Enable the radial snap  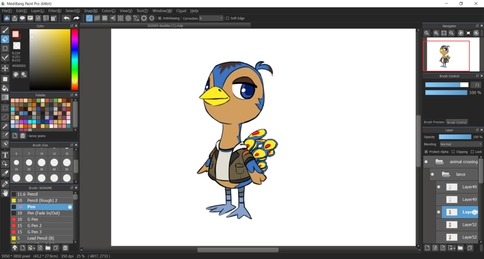pyautogui.click(x=121, y=18)
